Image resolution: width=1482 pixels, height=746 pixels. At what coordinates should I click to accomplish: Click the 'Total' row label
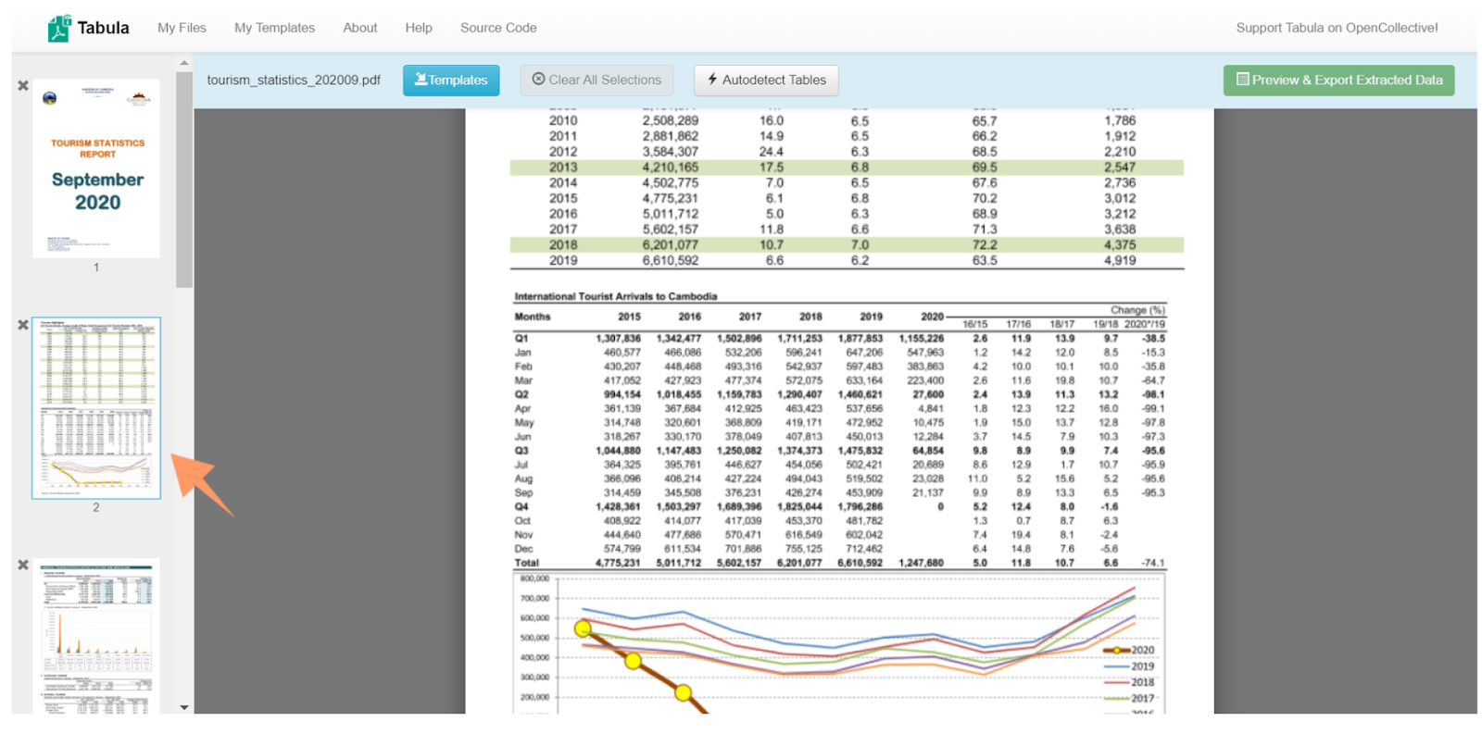pyautogui.click(x=526, y=563)
